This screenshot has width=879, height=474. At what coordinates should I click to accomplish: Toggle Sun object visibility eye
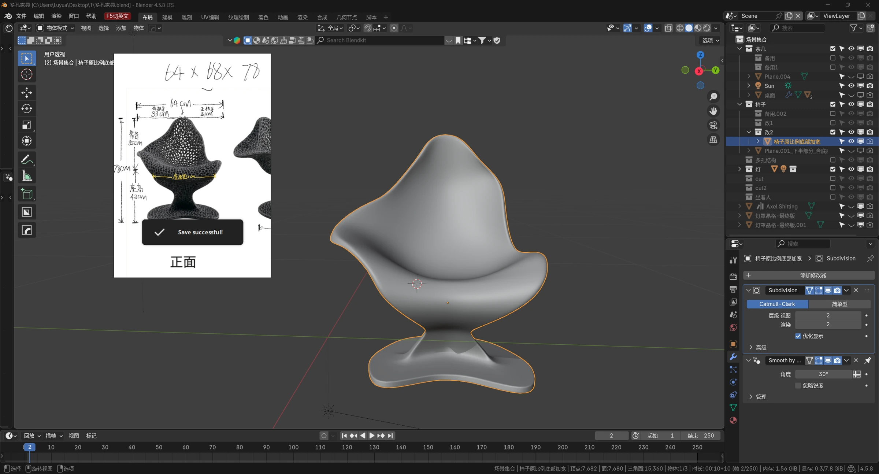pos(851,86)
